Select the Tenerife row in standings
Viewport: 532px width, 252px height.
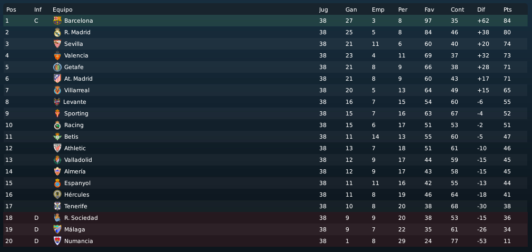pos(265,206)
